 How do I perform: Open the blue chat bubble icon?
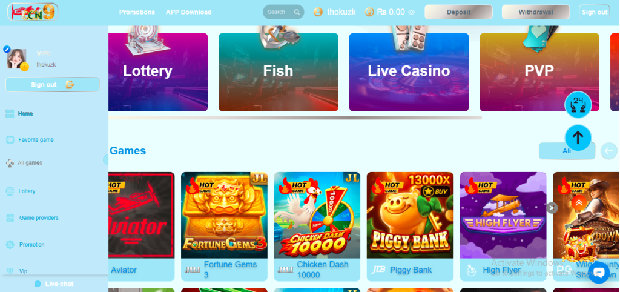click(599, 273)
